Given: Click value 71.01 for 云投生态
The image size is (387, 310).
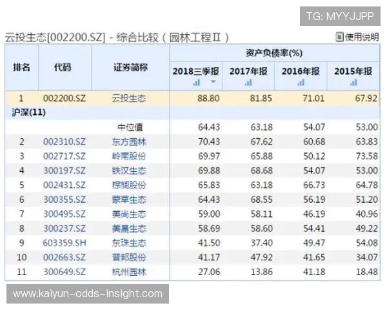Looking at the screenshot, I should click(x=313, y=98).
